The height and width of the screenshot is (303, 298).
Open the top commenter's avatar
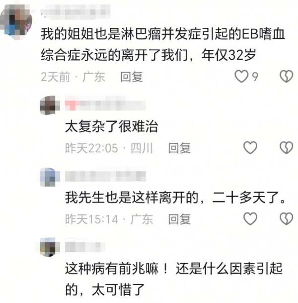point(16,22)
